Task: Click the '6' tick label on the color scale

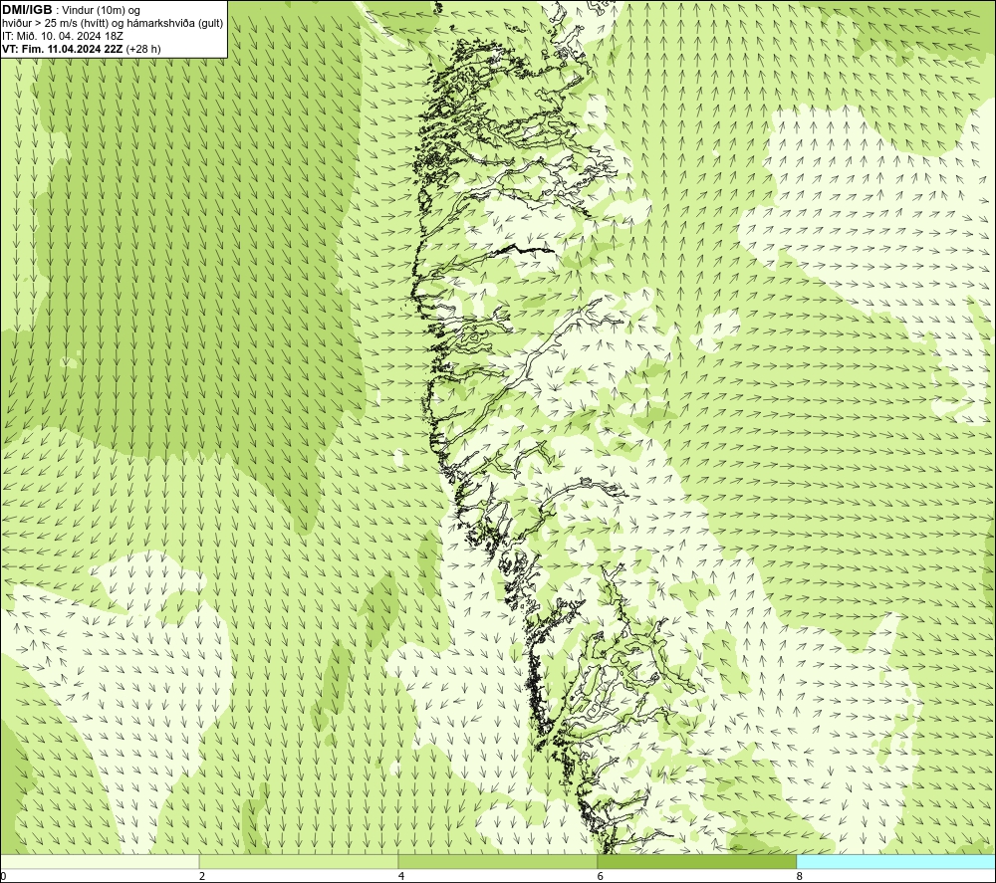Action: pos(601,877)
